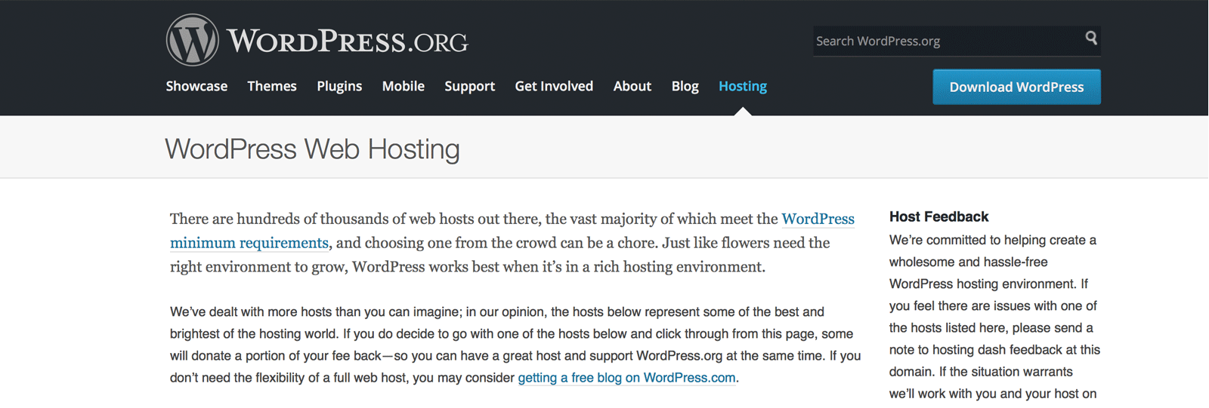Open the free blog on WordPress.com link

tap(626, 377)
